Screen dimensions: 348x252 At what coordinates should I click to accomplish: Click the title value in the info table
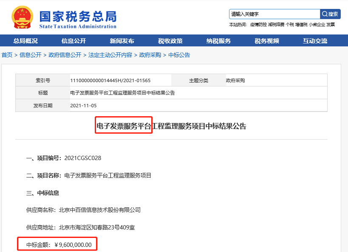click(x=122, y=93)
